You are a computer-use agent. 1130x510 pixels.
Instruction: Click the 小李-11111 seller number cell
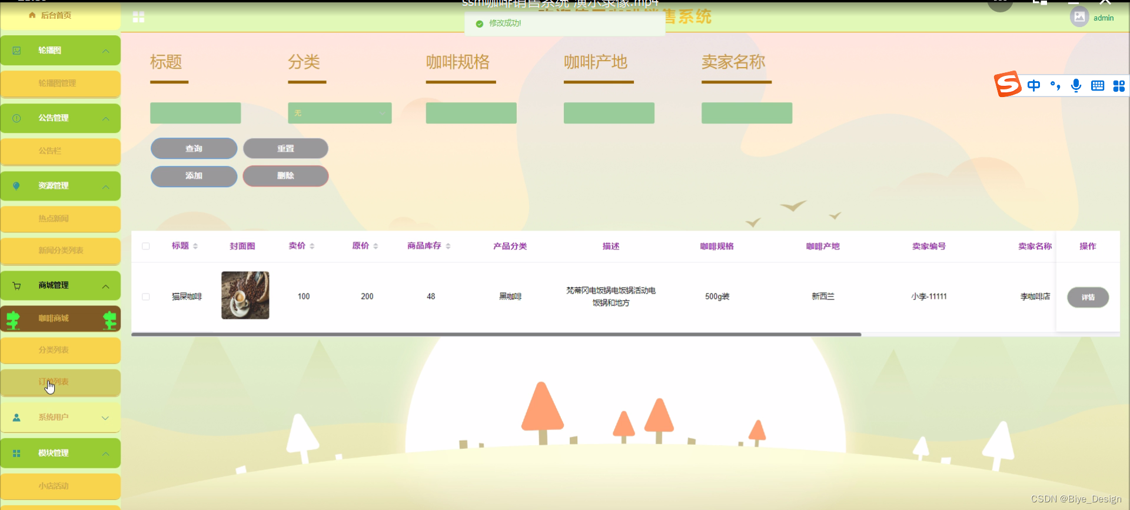click(x=929, y=296)
